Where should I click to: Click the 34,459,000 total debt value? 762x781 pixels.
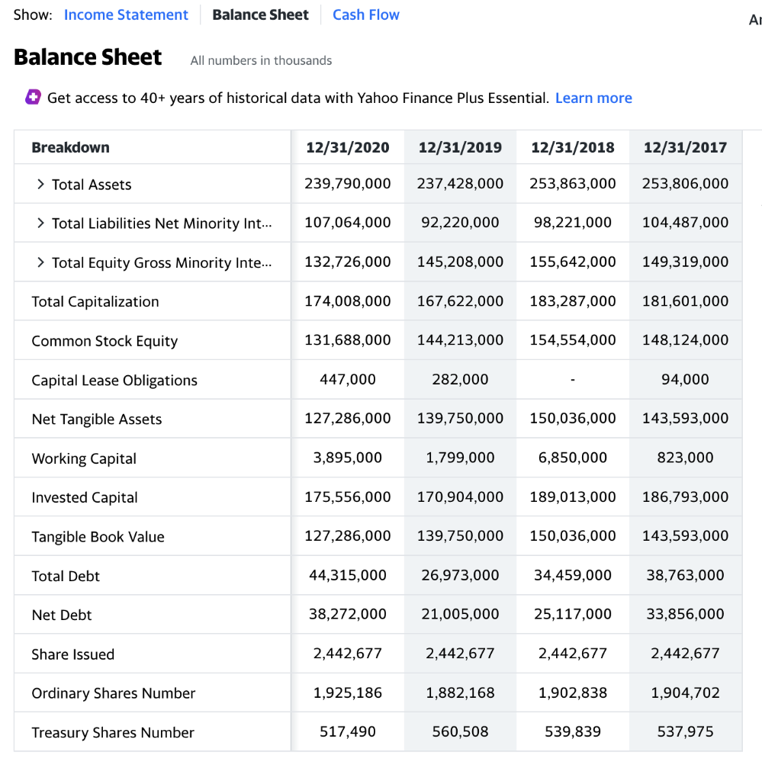point(573,575)
